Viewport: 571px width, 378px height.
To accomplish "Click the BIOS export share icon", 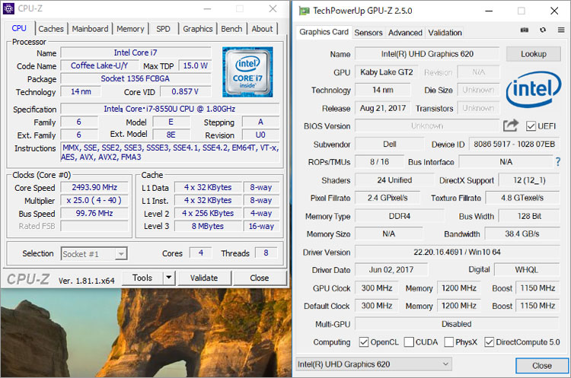I will click(x=511, y=125).
